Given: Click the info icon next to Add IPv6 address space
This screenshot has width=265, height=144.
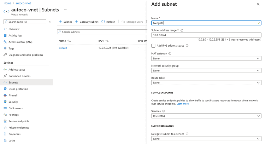Looking at the screenshot, I should point(187,46).
